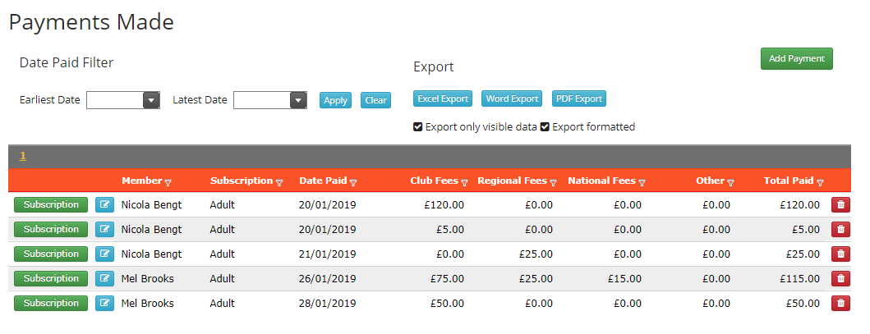
Task: Edit Nicola Bengt's £120.00 payment
Action: 104,205
